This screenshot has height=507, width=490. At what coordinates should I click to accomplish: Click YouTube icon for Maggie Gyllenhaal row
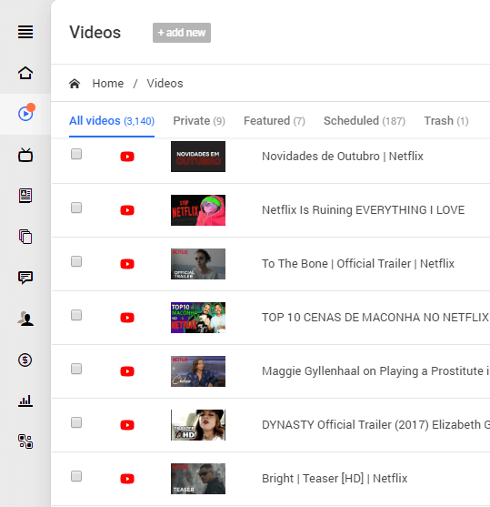pos(127,371)
